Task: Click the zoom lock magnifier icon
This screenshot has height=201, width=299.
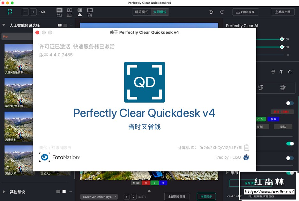Action: [x=59, y=15]
